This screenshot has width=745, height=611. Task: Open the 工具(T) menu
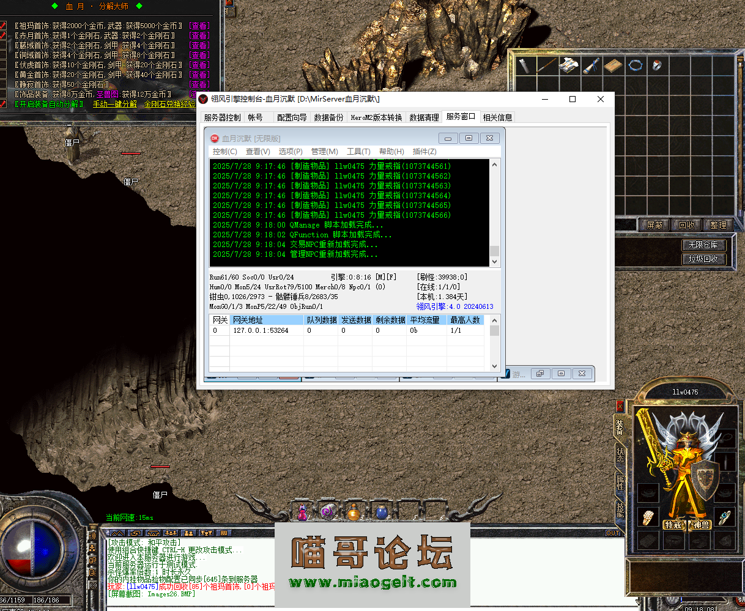358,151
